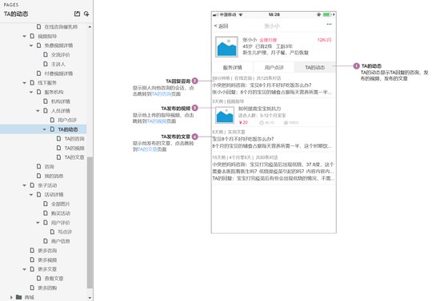This screenshot has height=301, width=440.
Task: Click purple annotation marker number 4
Action: [194, 137]
